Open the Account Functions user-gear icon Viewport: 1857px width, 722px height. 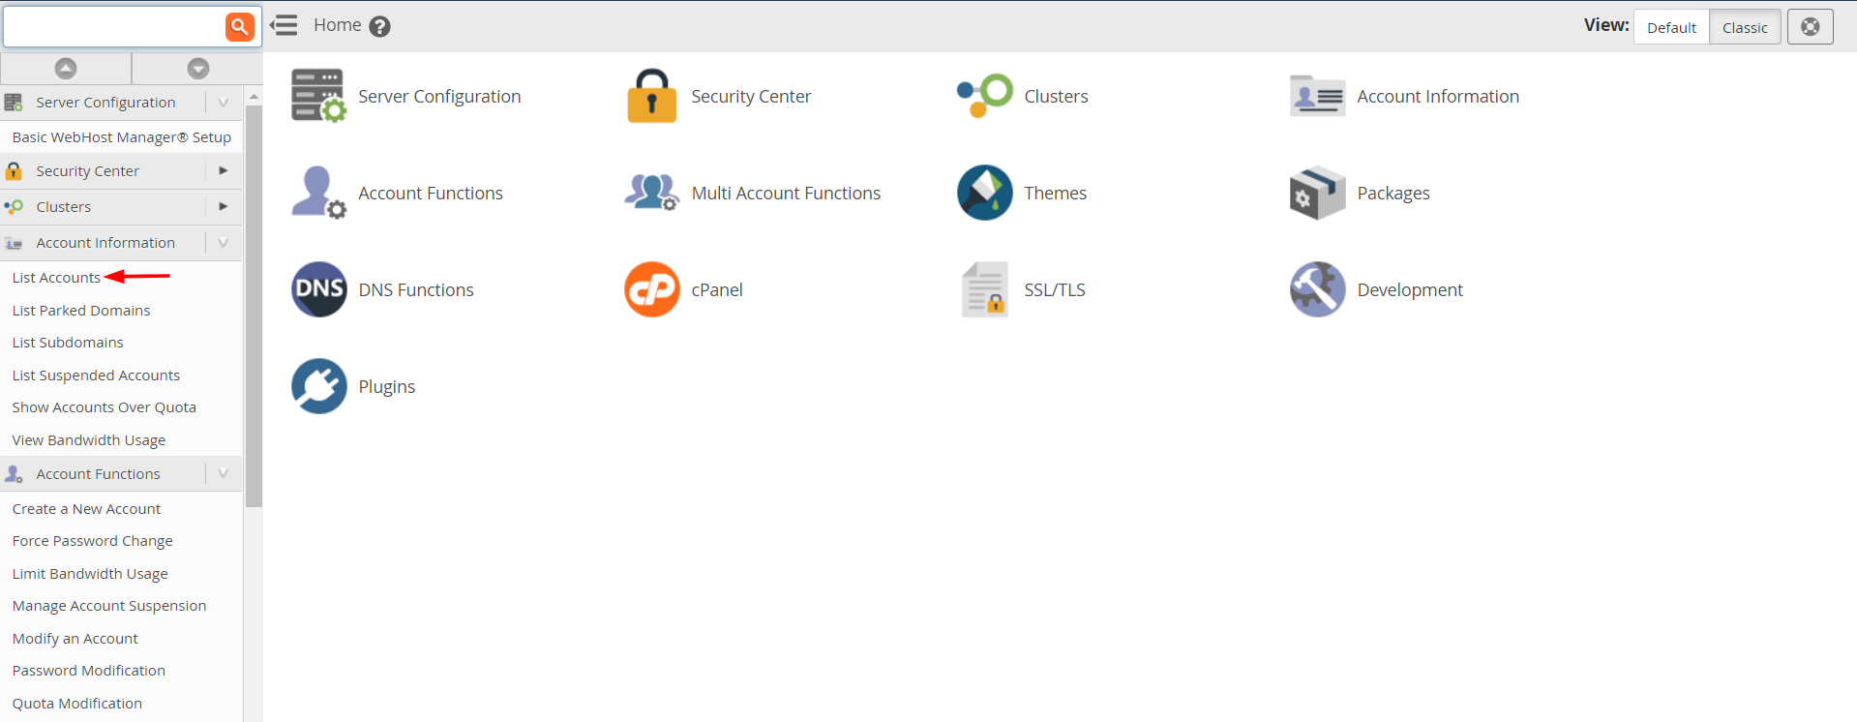coord(318,193)
